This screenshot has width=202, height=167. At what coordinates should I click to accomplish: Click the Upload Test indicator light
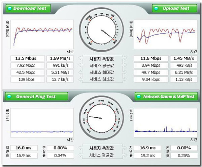pyautogui.click(x=156, y=8)
